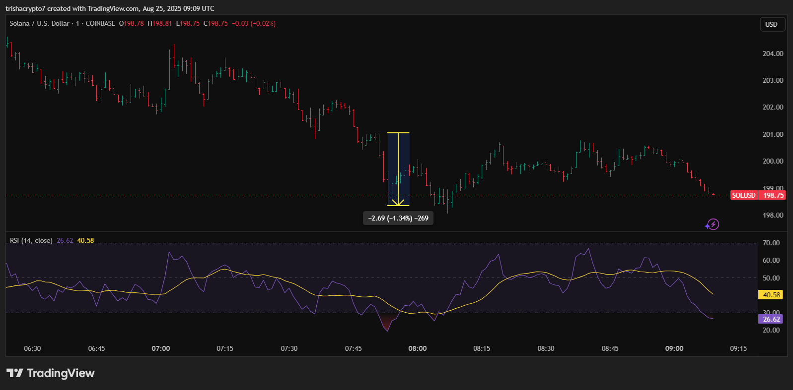The image size is (793, 390).
Task: Click the 09:00 time axis label
Action: tap(674, 348)
